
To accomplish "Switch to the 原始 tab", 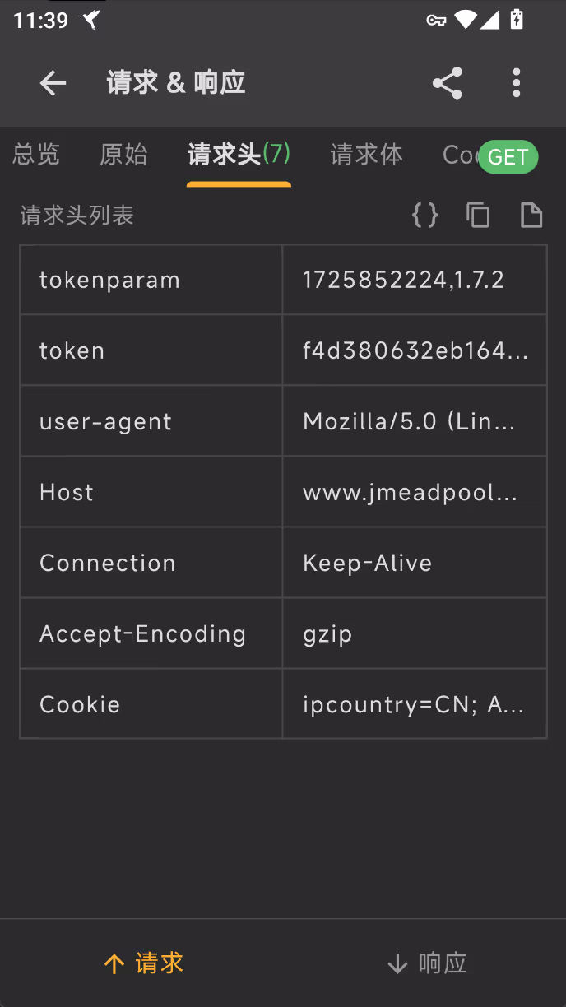I will pos(123,155).
